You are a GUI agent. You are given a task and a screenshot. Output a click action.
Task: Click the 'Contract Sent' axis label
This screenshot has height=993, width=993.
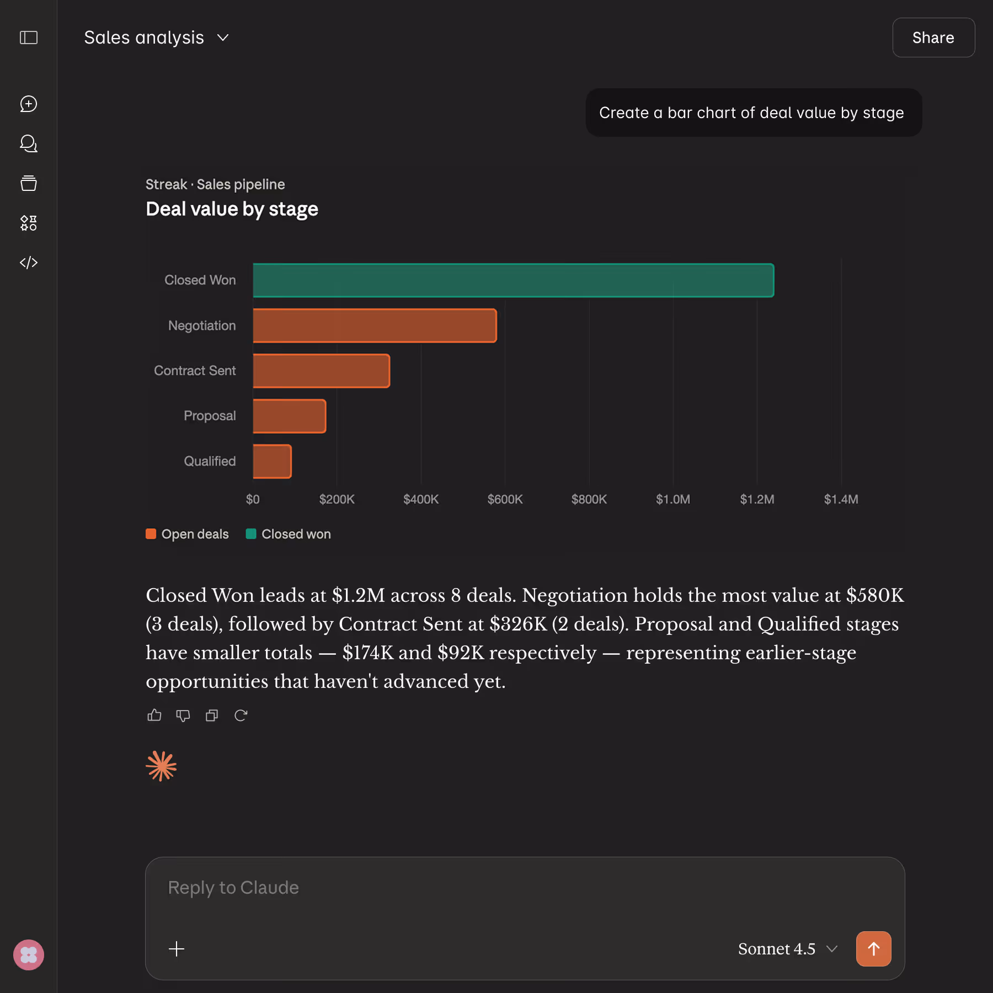tap(195, 371)
